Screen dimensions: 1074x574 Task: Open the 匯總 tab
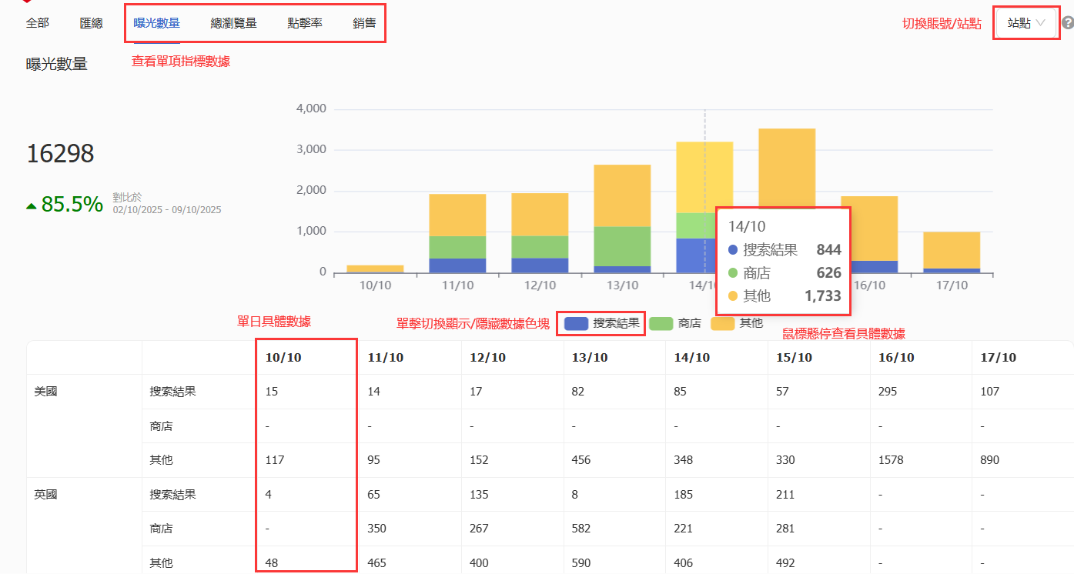pyautogui.click(x=91, y=23)
